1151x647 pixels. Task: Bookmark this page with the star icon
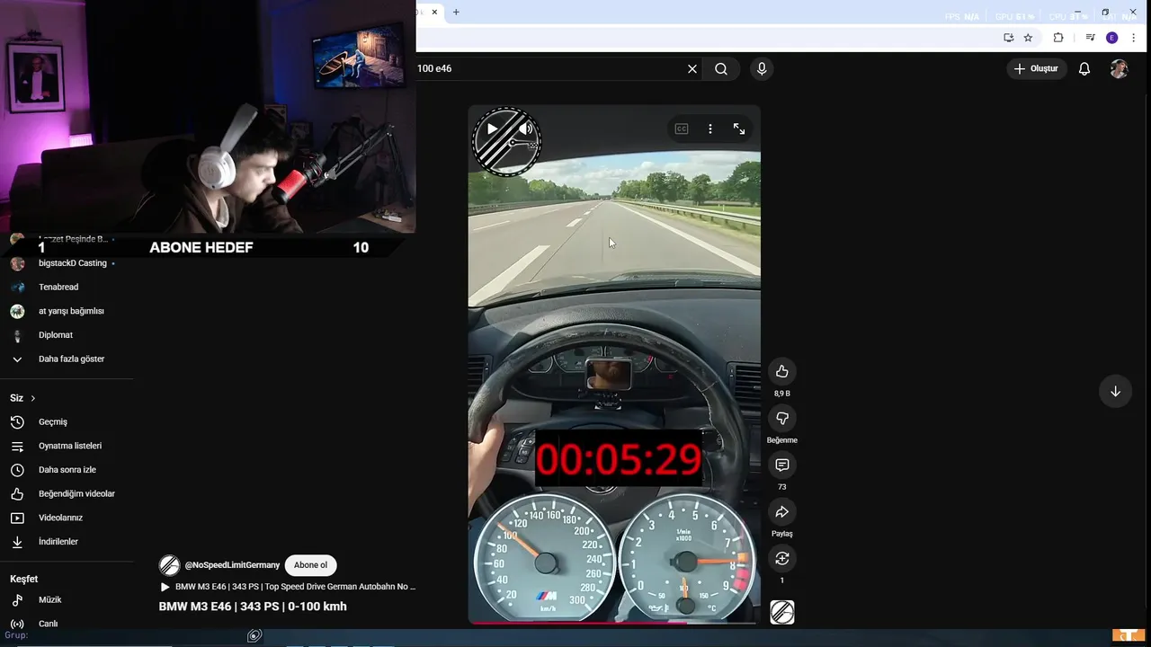point(1028,38)
